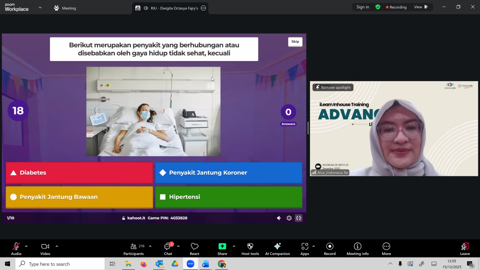Click the React heart icon
This screenshot has height=270, width=480.
[x=194, y=249]
